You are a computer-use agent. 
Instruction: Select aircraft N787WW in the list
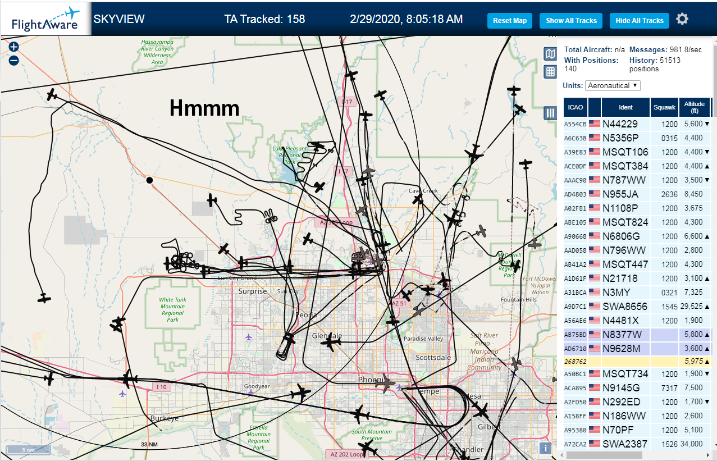637,180
